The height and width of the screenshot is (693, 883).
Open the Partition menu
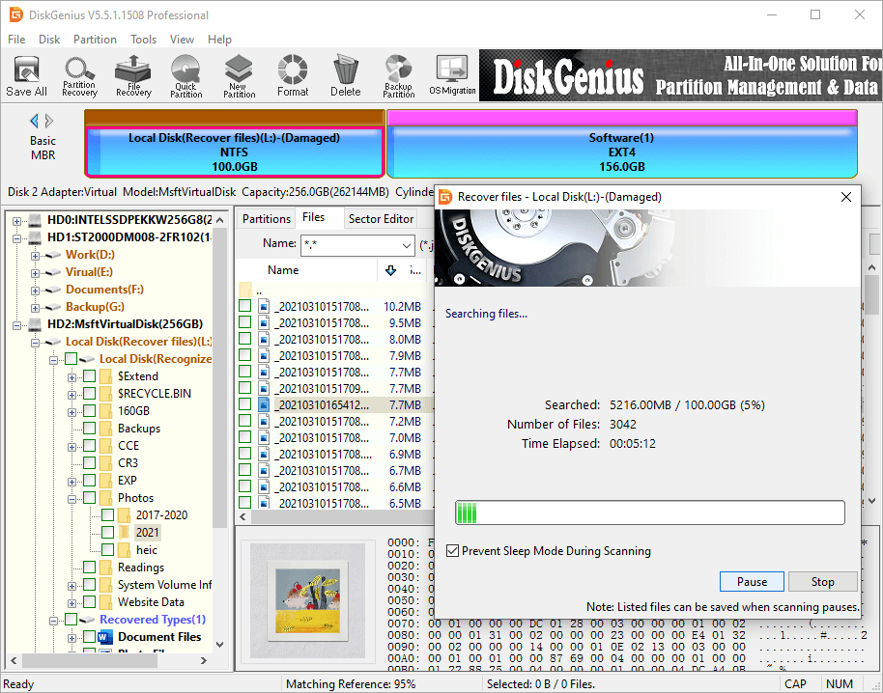(x=95, y=40)
